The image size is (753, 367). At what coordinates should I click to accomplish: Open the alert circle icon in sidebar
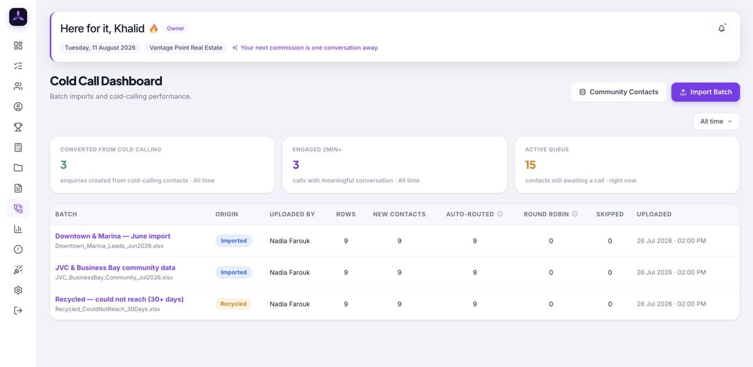click(x=18, y=249)
